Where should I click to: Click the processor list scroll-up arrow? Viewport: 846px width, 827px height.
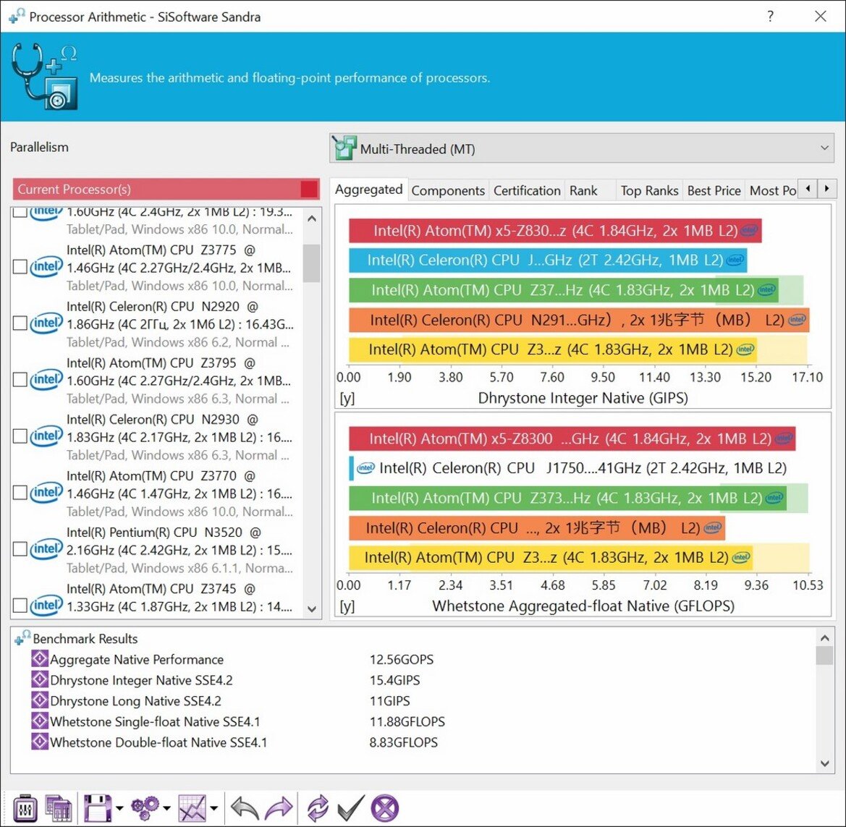(312, 219)
